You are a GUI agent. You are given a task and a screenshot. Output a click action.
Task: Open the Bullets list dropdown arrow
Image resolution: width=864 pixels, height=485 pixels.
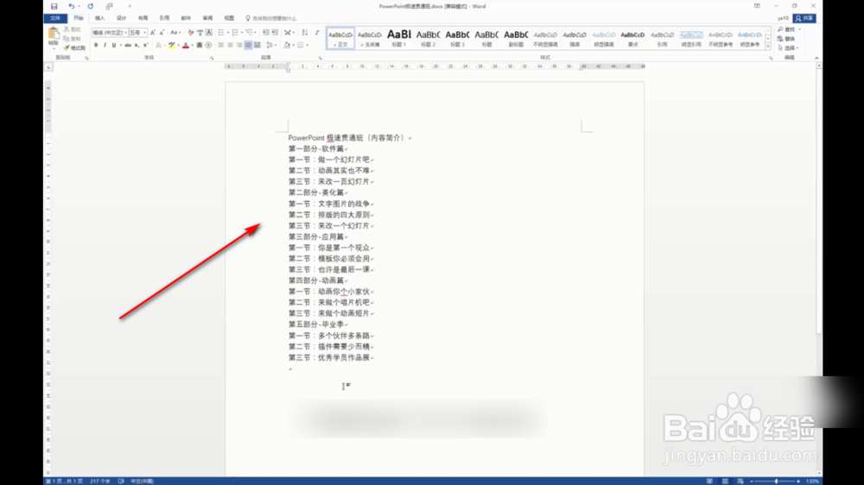(x=228, y=33)
